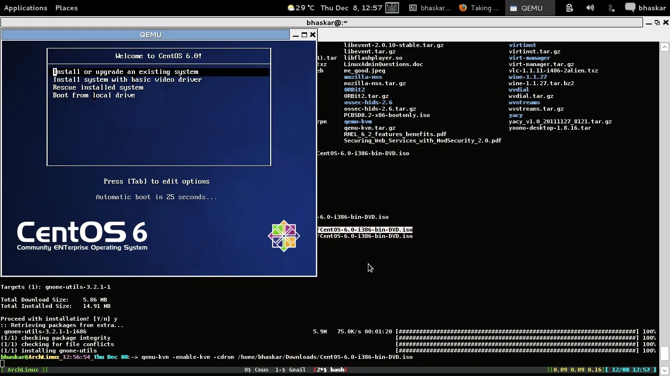Click 'ossec-hids-2.6.tar.gz' file name

(x=380, y=109)
